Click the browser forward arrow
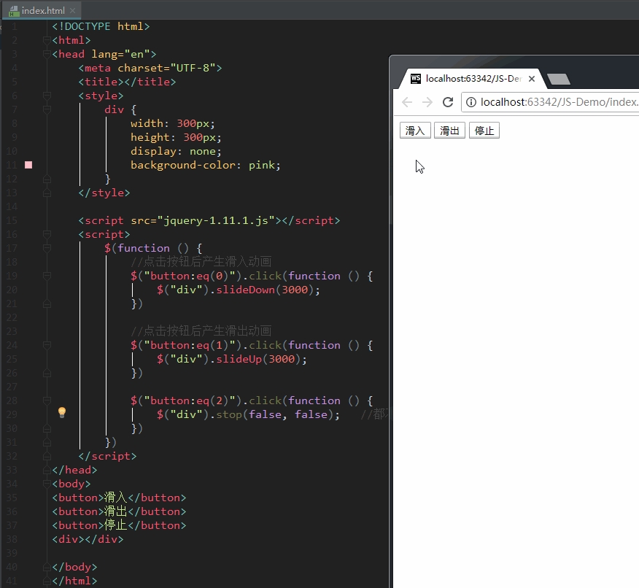Screen dimensions: 639x588 pyautogui.click(x=427, y=102)
